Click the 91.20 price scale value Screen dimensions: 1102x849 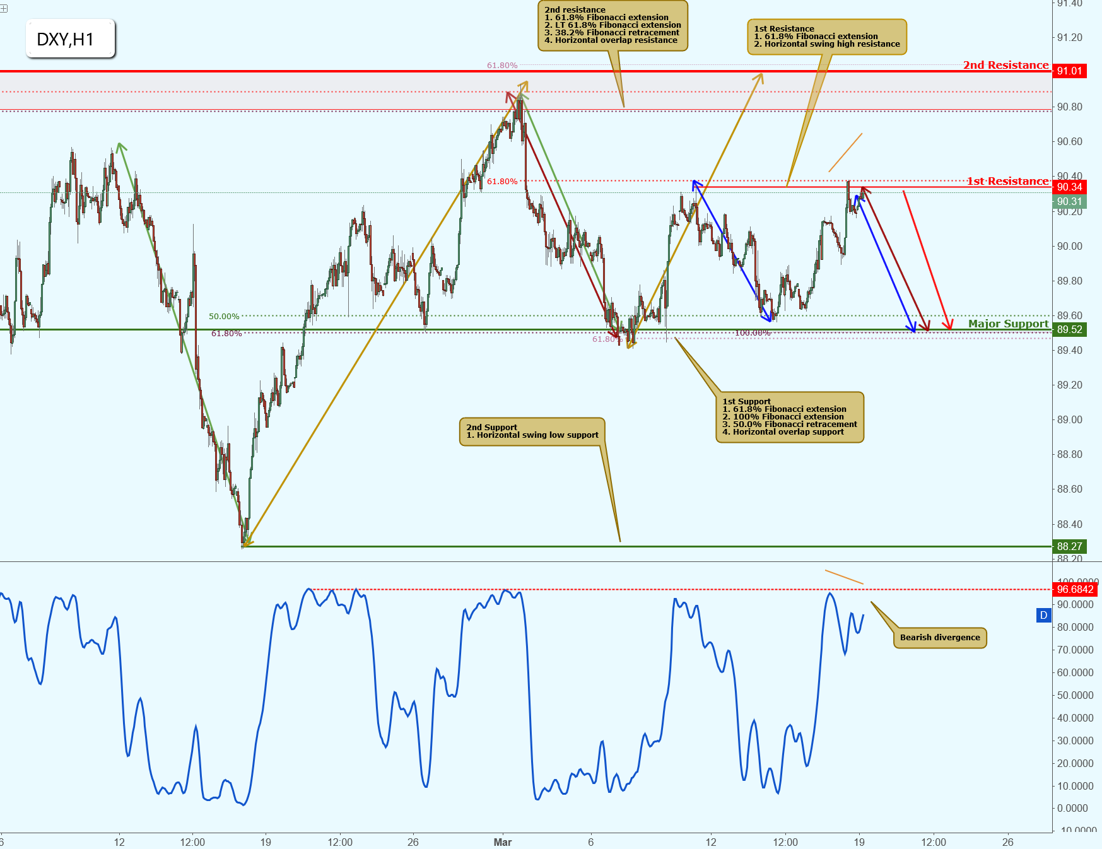[x=1070, y=37]
